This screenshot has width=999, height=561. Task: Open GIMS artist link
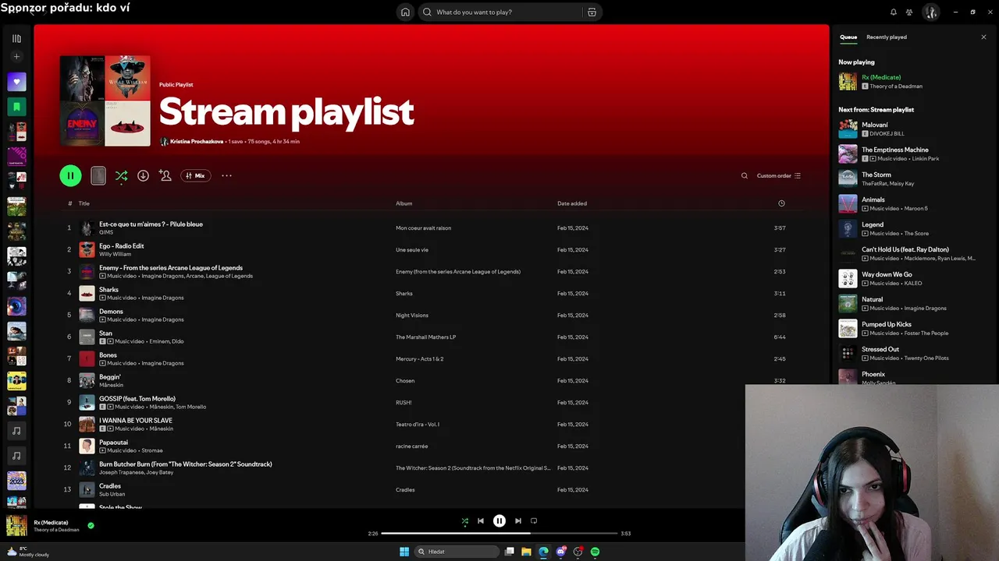[x=106, y=232]
